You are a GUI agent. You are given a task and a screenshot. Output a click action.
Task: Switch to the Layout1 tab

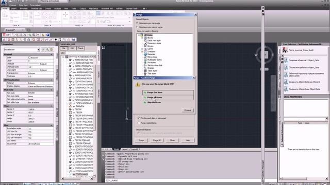pyautogui.click(x=125, y=150)
